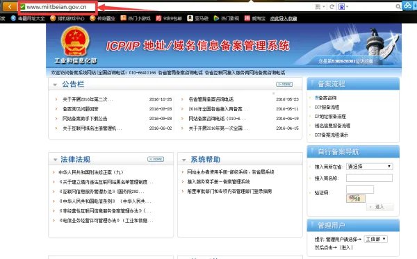The image size is (417, 259).
Task: Click the captcha image to refresh
Action: 356,198
